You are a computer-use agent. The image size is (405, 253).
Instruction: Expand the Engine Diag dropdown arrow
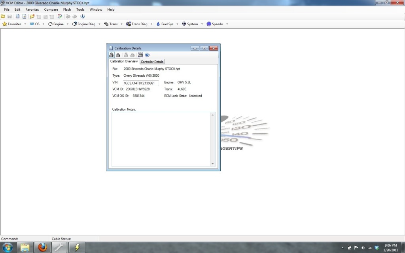pyautogui.click(x=99, y=24)
